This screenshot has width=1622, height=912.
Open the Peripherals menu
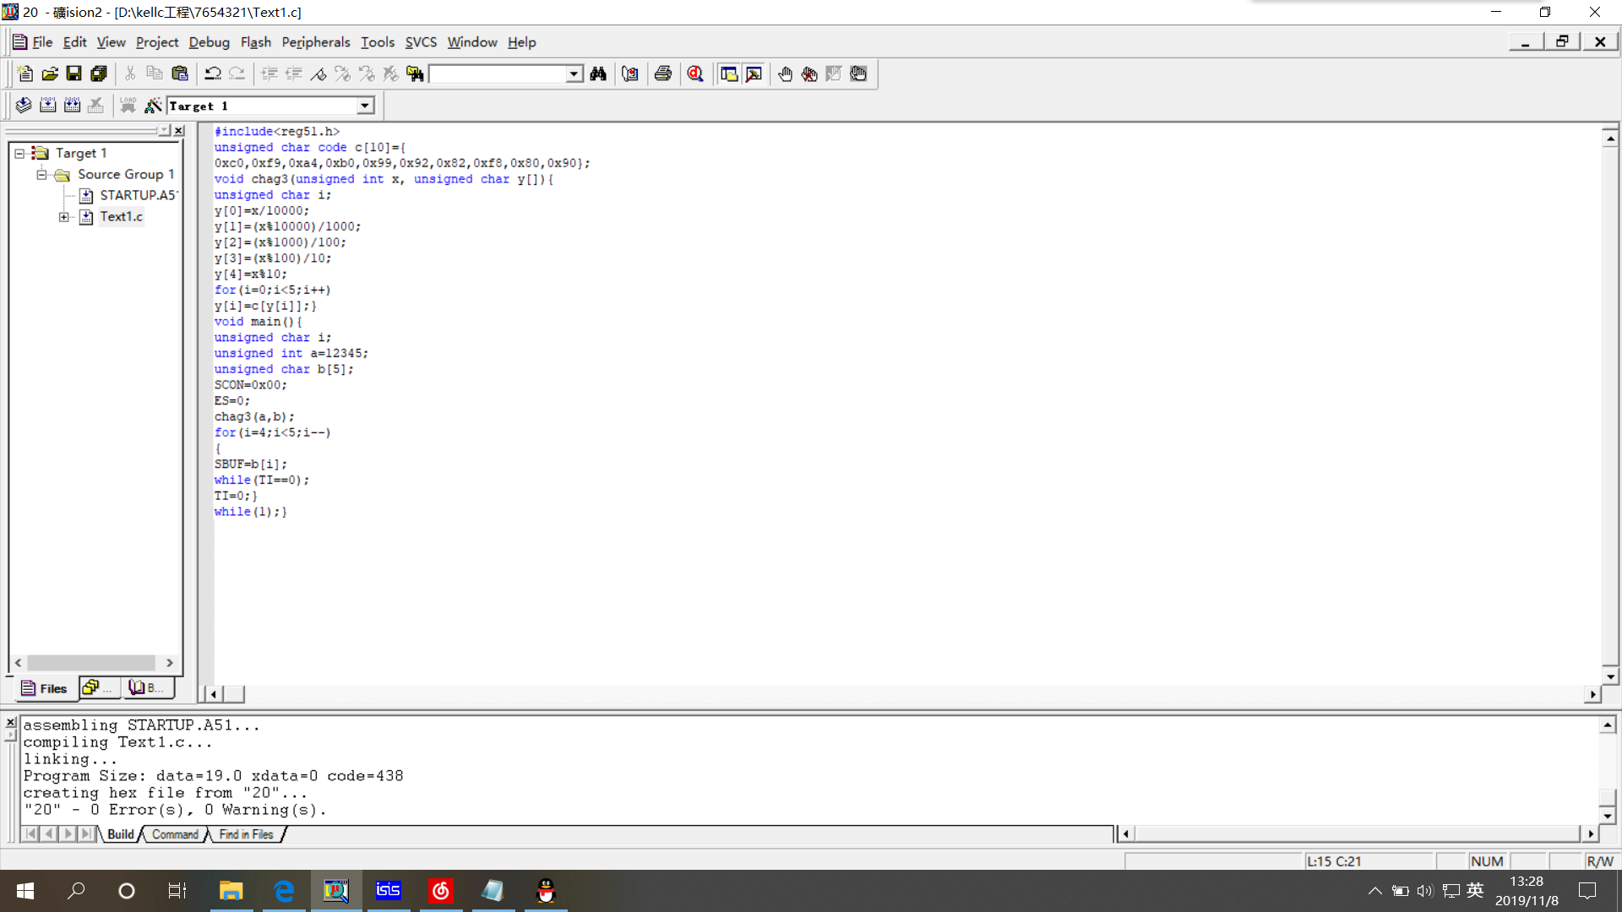click(x=315, y=42)
